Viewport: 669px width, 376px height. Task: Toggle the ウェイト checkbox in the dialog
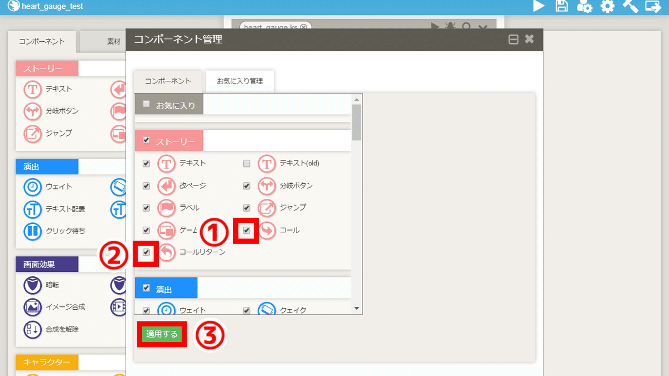coord(146,310)
